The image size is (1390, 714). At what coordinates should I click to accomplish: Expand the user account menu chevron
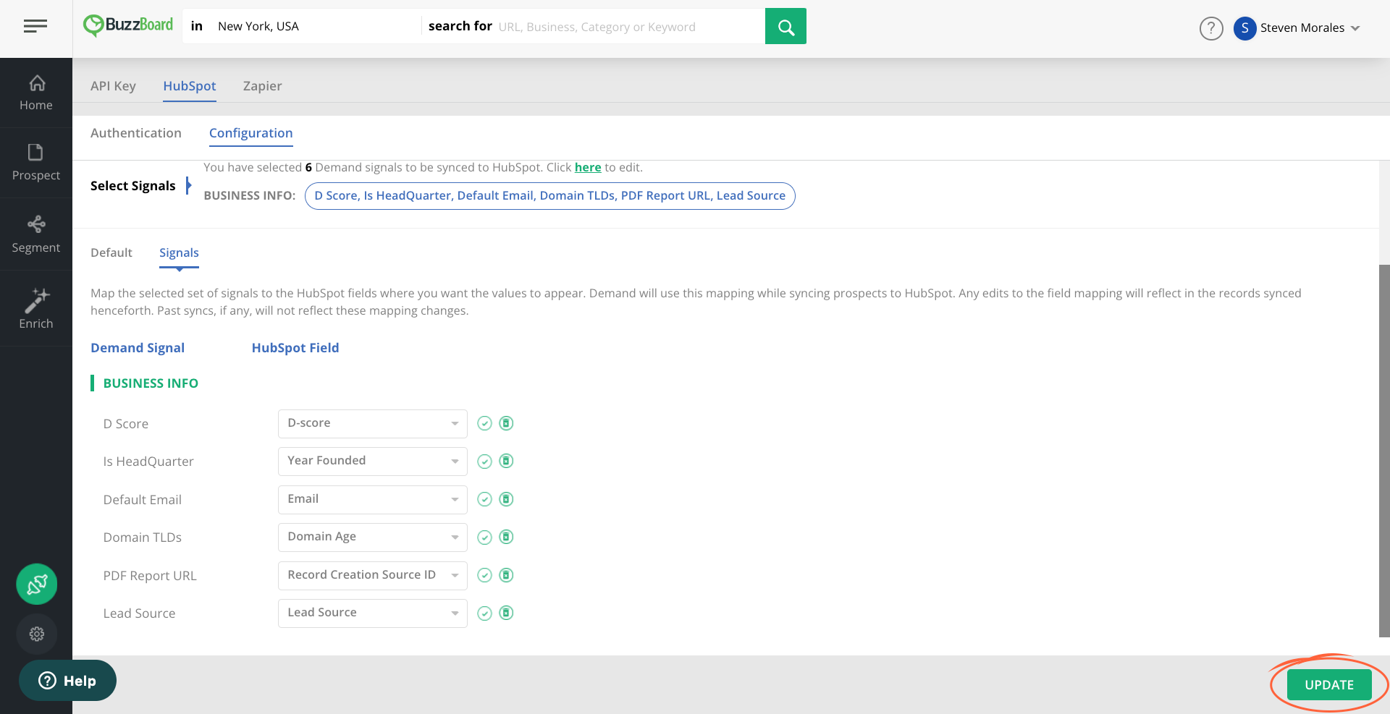coord(1355,28)
